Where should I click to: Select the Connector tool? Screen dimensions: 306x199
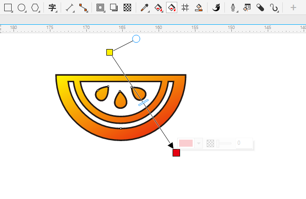(83, 7)
